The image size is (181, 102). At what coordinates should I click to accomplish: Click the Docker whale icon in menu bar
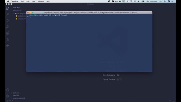coord(120,1)
